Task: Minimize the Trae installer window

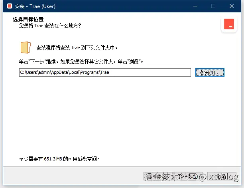Action: (x=195, y=6)
